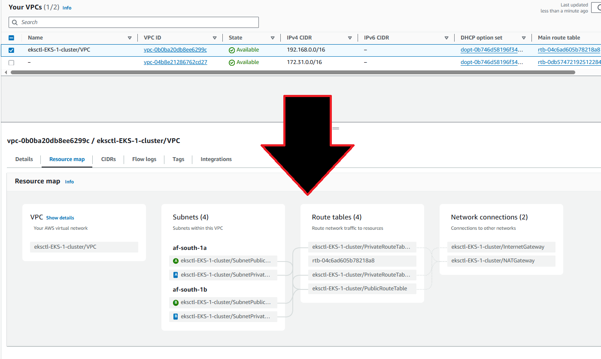The width and height of the screenshot is (601, 359).
Task: Toggle the select-all checkbox in table header
Action: (12, 38)
